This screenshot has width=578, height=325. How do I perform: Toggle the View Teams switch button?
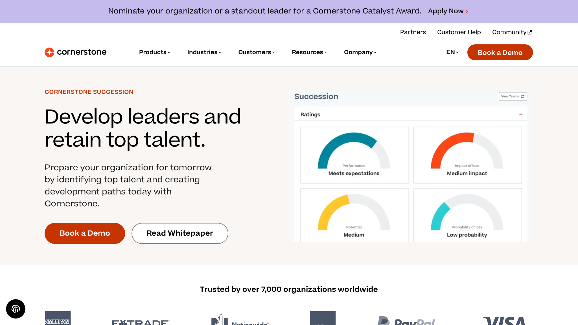coord(513,96)
